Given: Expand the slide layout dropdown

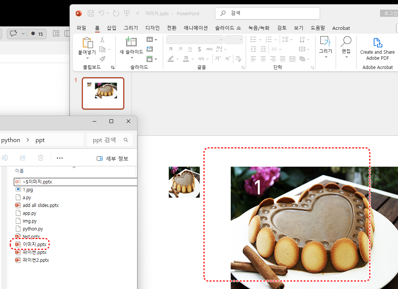Looking at the screenshot, I should coord(152,39).
